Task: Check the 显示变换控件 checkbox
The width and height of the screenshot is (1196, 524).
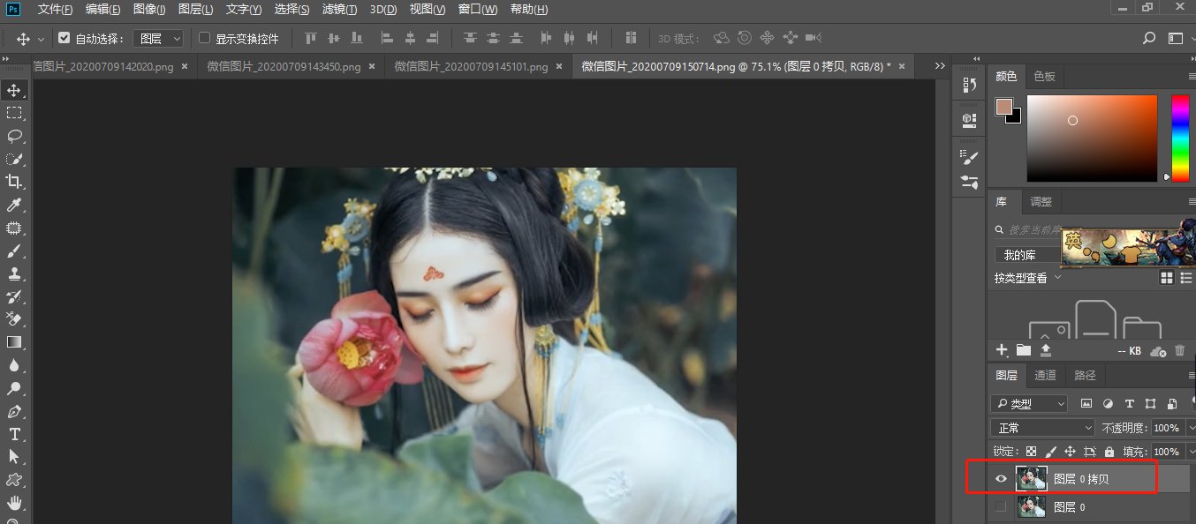Action: click(204, 38)
